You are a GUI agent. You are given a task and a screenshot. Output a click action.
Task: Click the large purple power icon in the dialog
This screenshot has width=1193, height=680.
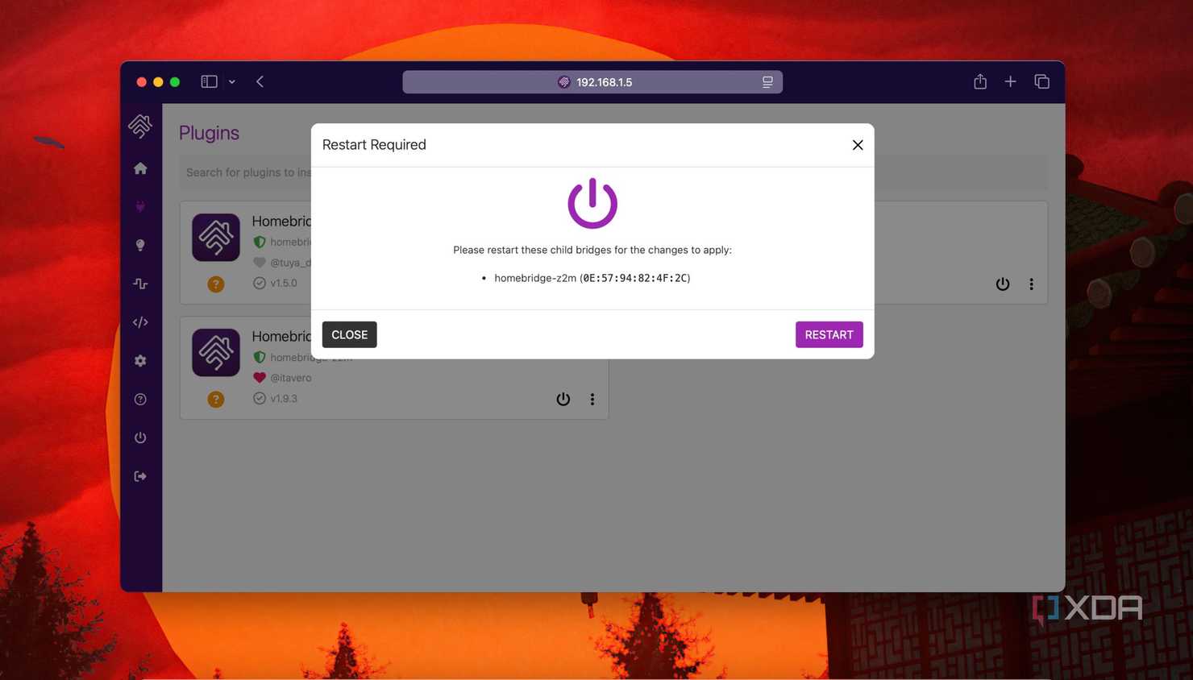click(x=592, y=203)
